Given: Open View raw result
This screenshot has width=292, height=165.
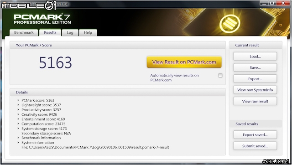Looking at the screenshot, I should tap(255, 101).
